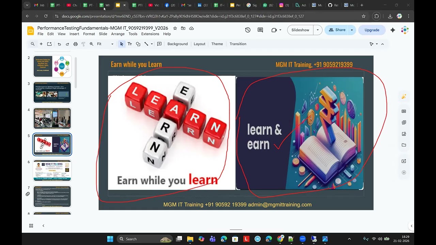Open the Help menu
The width and height of the screenshot is (436, 245).
tap(167, 34)
